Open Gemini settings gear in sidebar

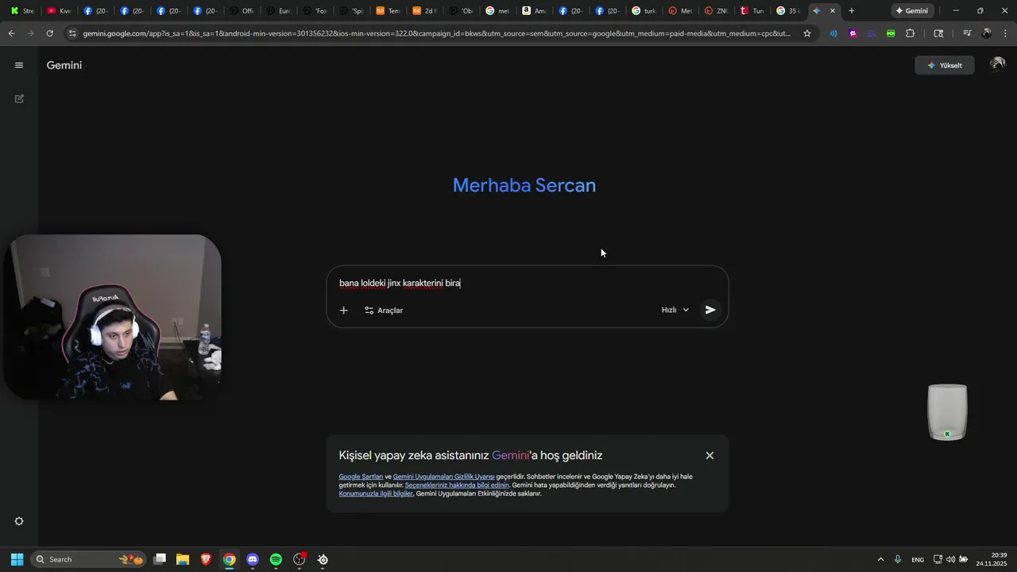point(19,521)
